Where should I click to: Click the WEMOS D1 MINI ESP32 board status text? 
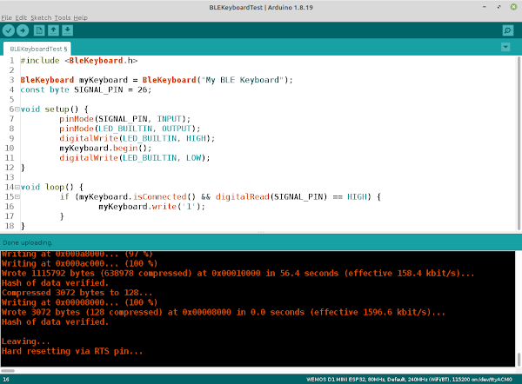click(x=409, y=380)
